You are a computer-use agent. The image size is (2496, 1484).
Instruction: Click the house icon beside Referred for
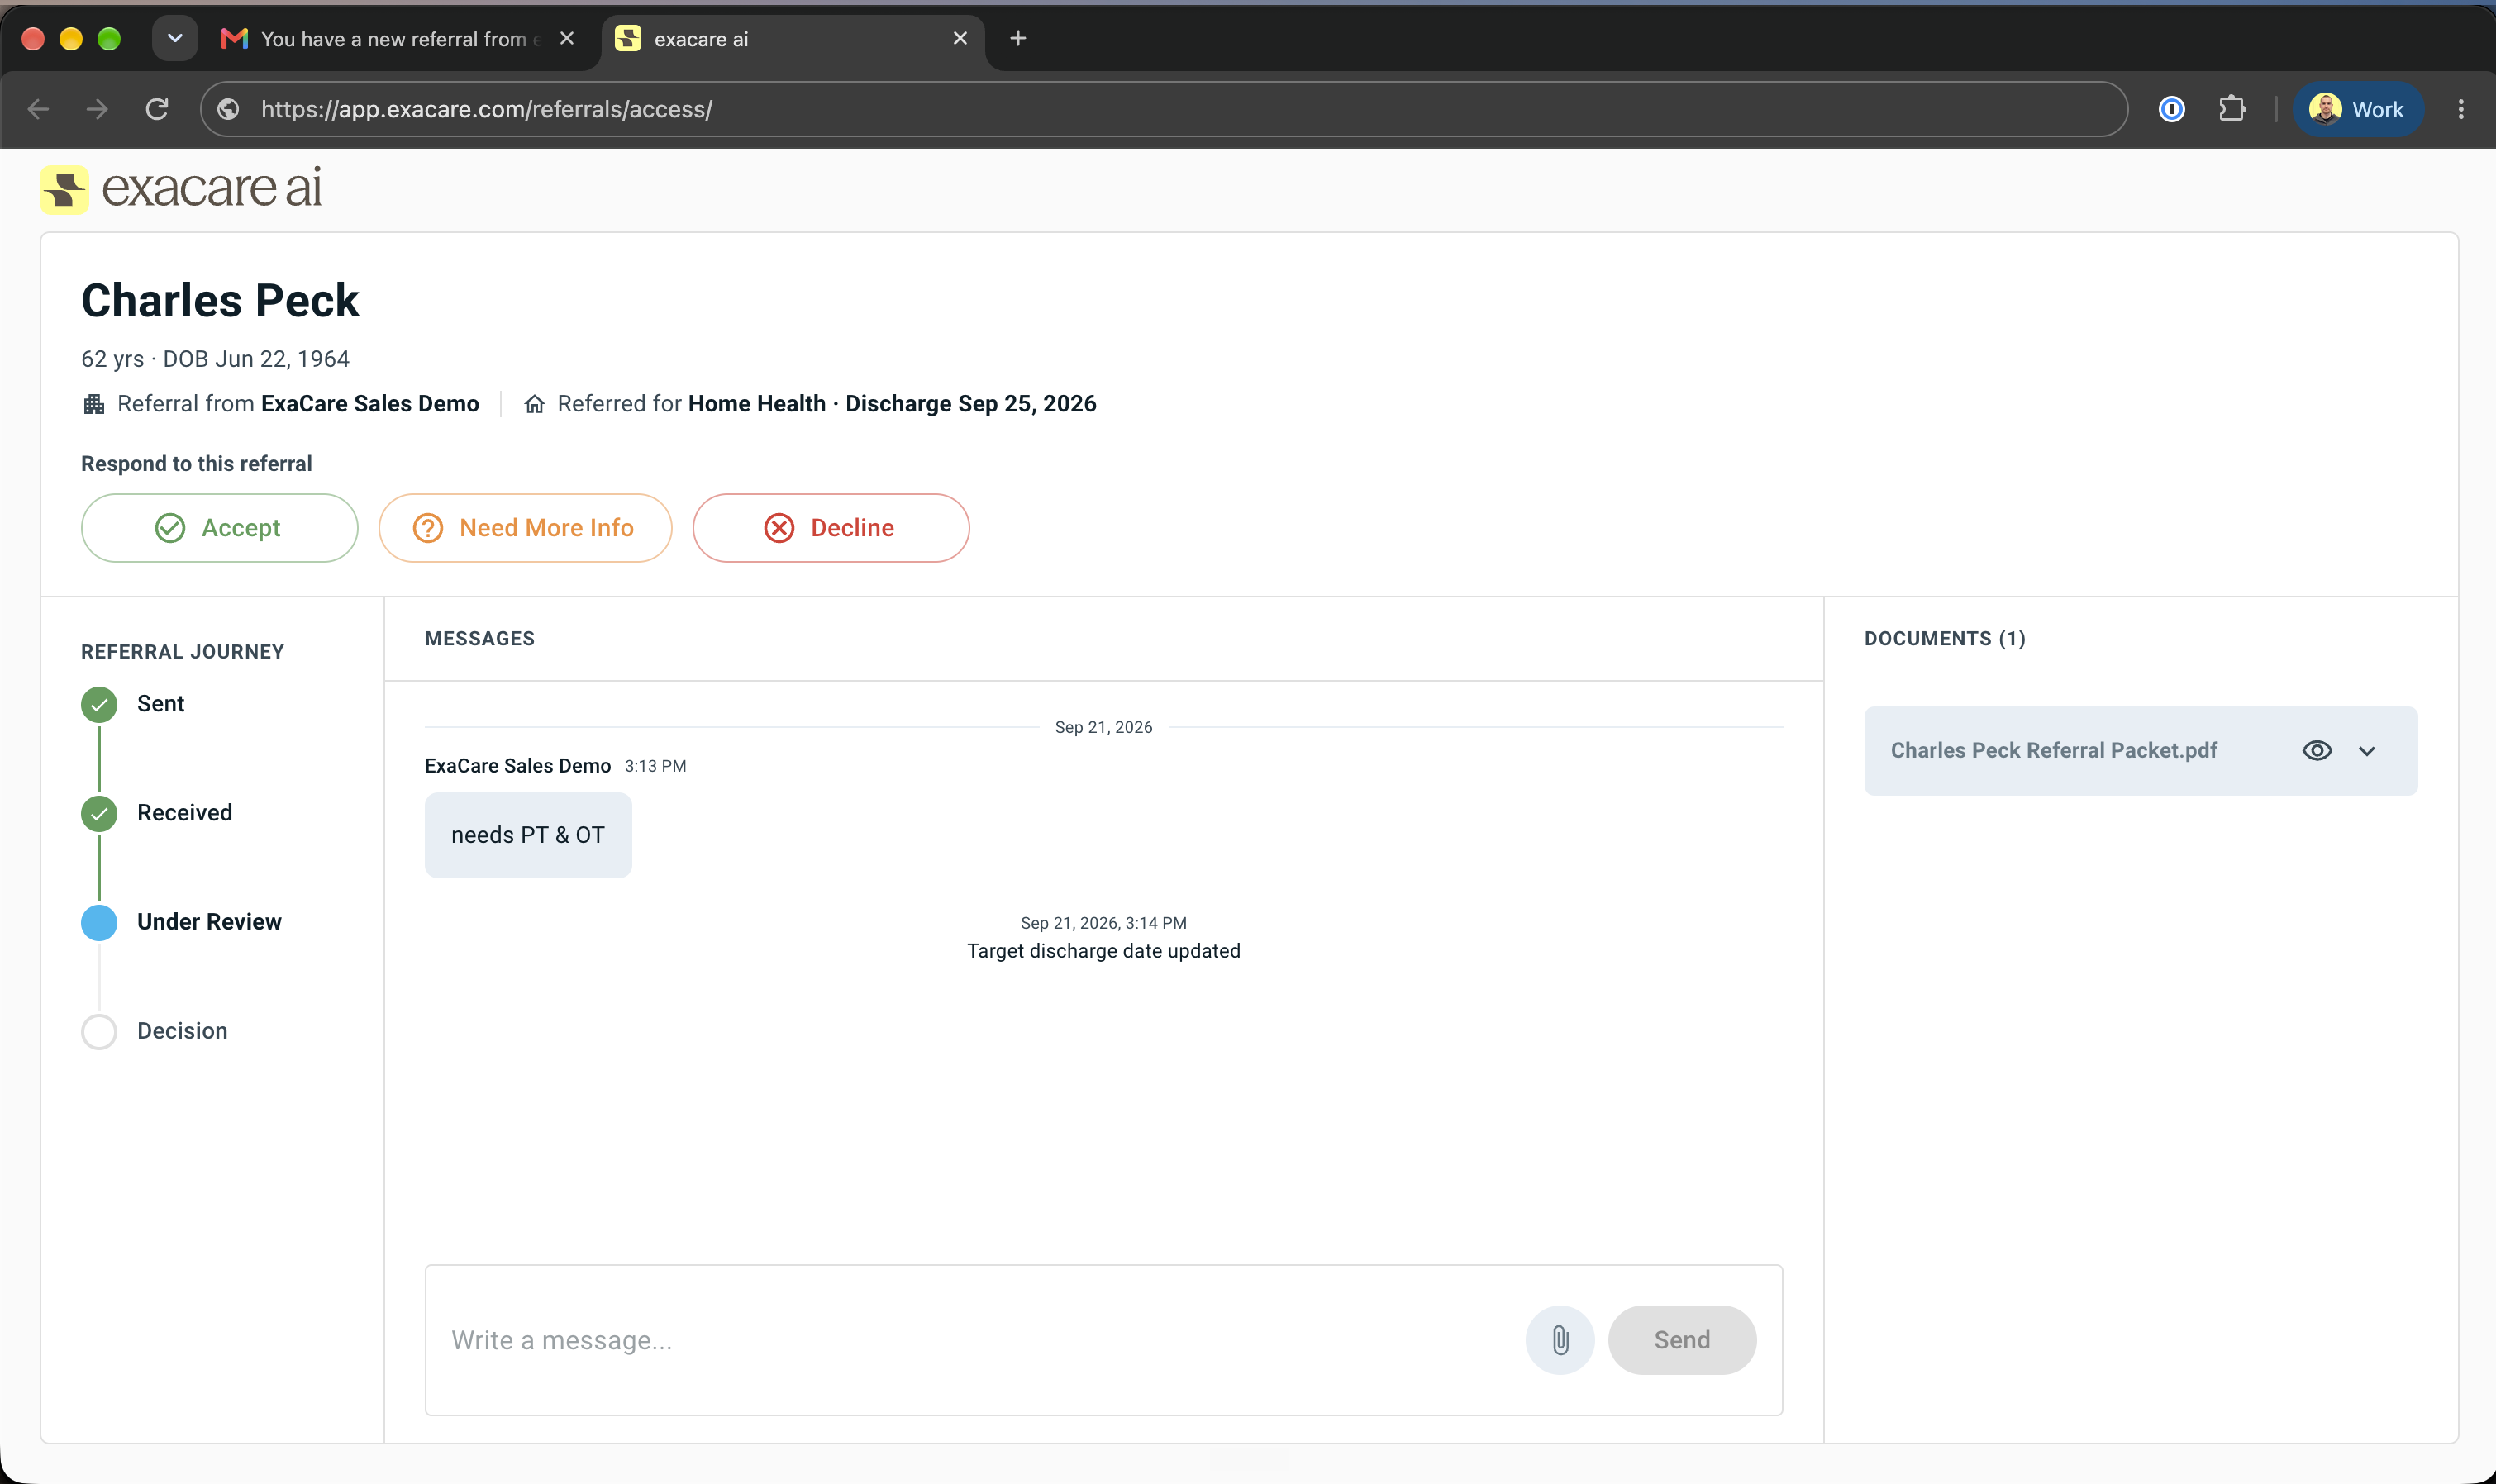pos(535,404)
